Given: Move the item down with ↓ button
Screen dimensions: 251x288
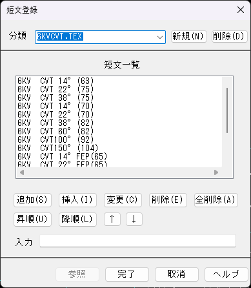Looking at the screenshot, I should 134,220.
